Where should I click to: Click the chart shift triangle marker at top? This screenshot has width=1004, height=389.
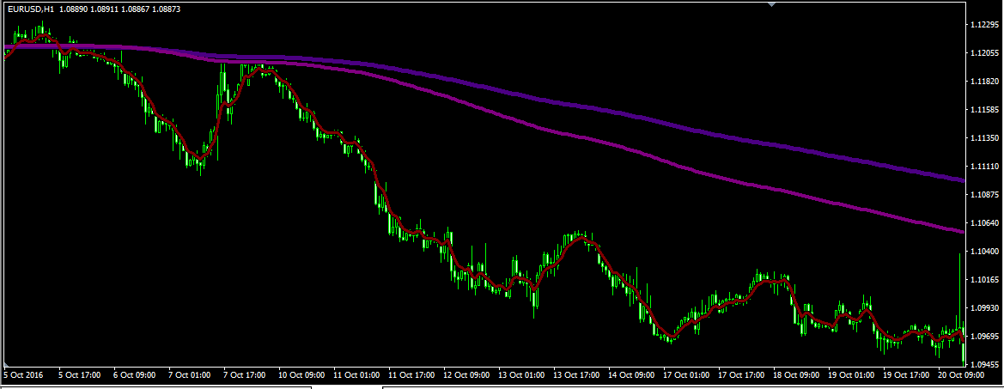tap(771, 3)
